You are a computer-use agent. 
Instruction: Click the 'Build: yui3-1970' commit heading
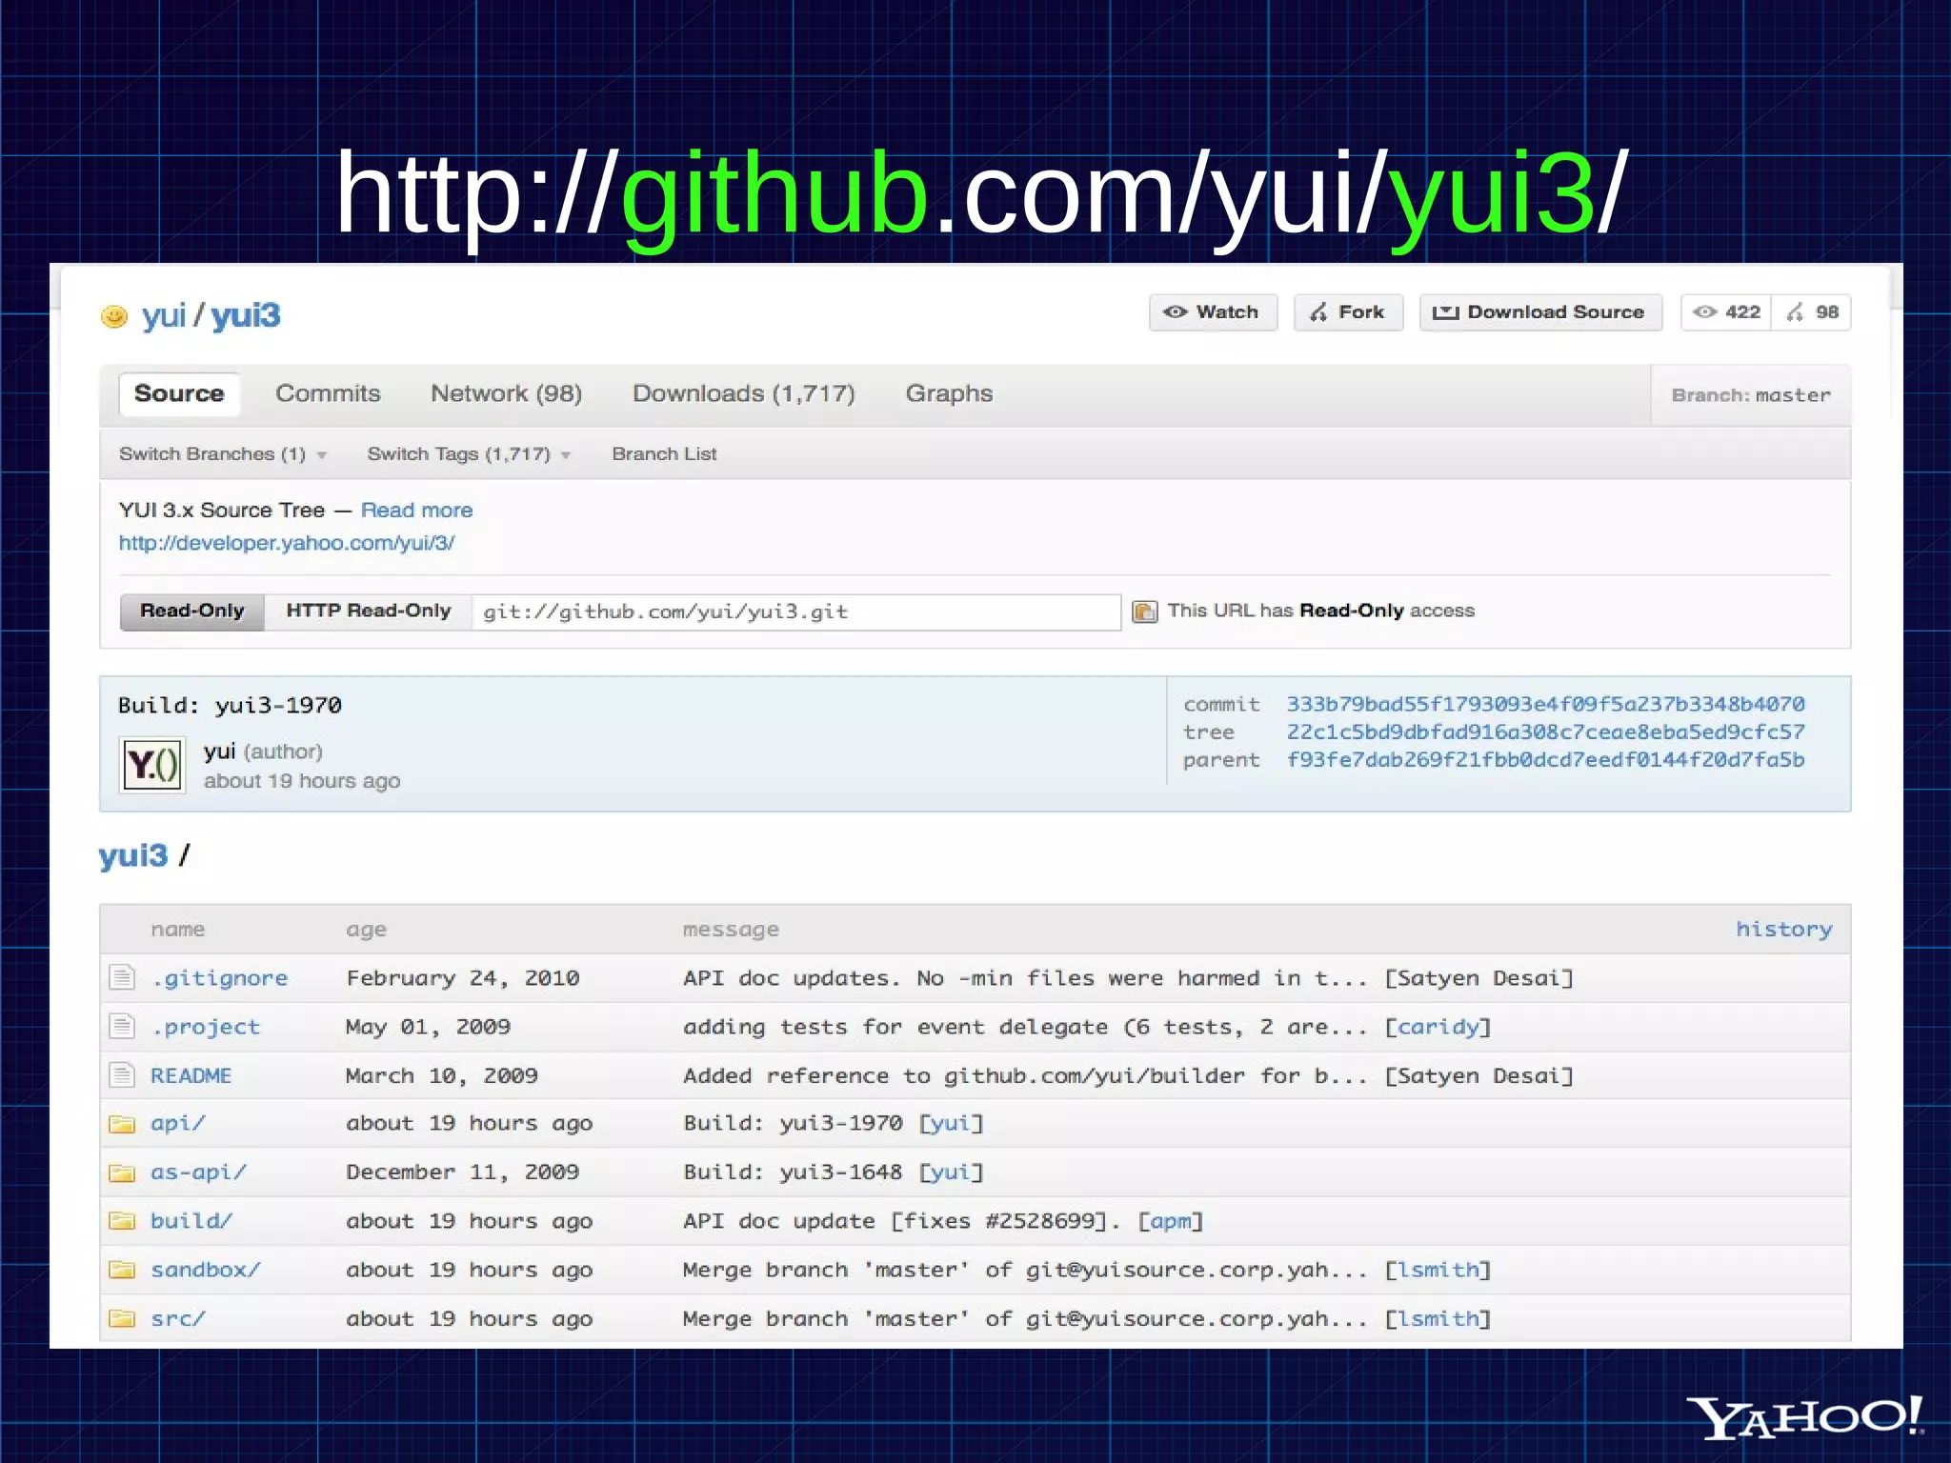[230, 706]
